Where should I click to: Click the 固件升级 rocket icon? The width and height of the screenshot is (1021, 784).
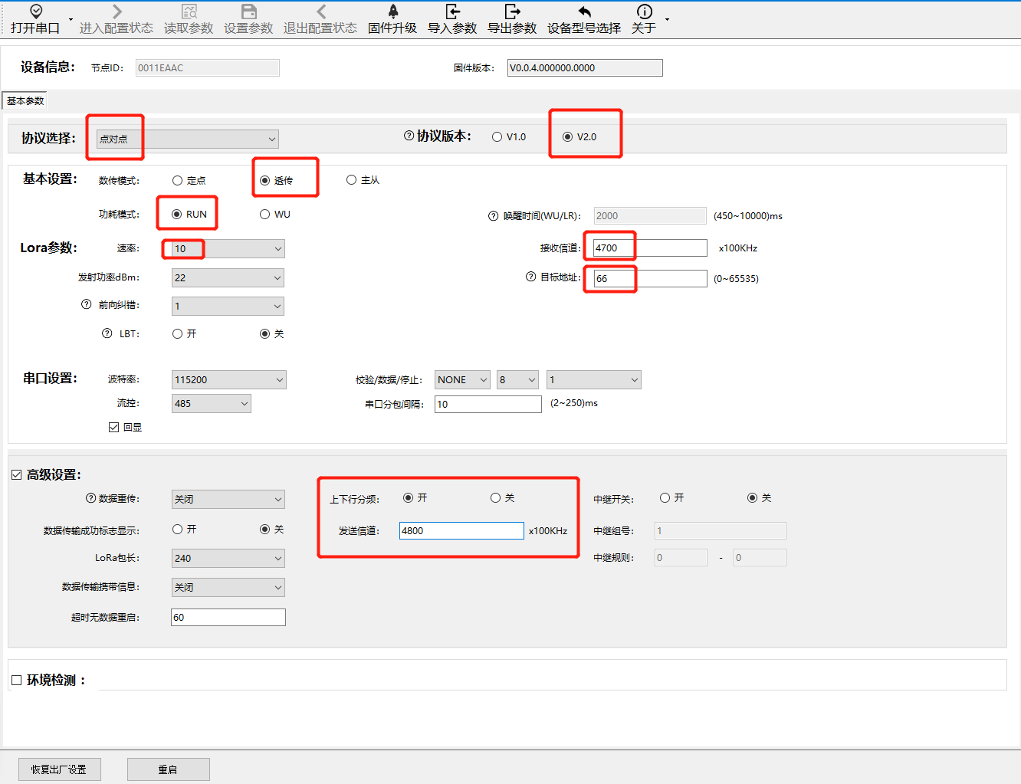point(392,12)
